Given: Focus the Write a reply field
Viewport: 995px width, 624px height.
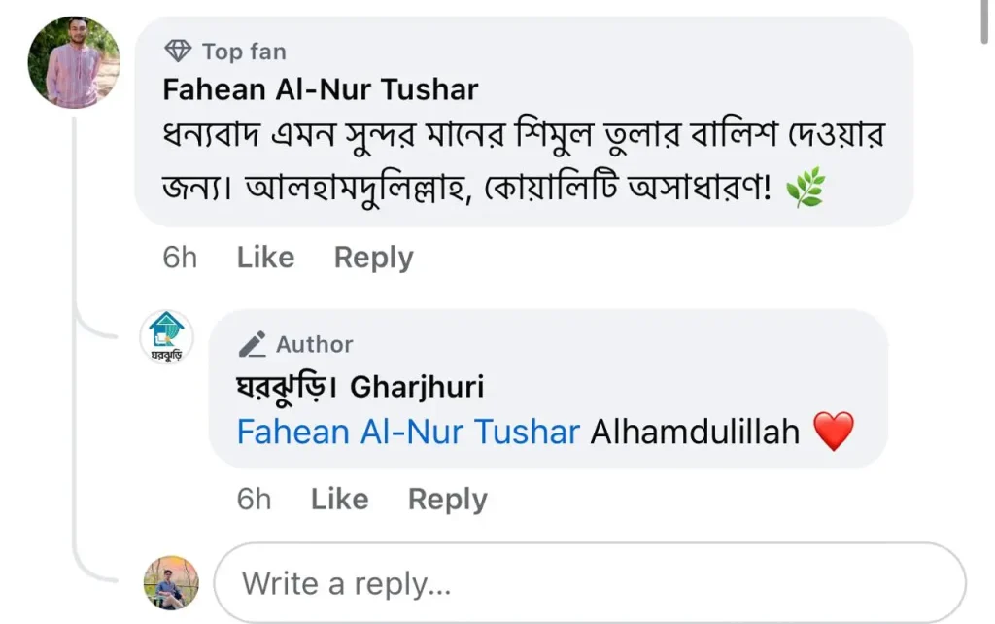Looking at the screenshot, I should click(589, 583).
